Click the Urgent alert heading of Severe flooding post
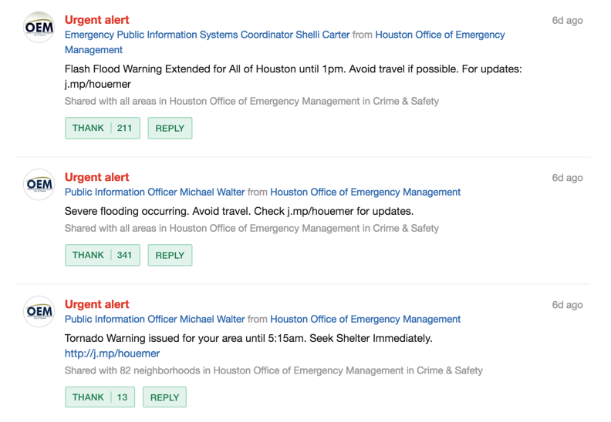This screenshot has height=422, width=611. (x=96, y=177)
